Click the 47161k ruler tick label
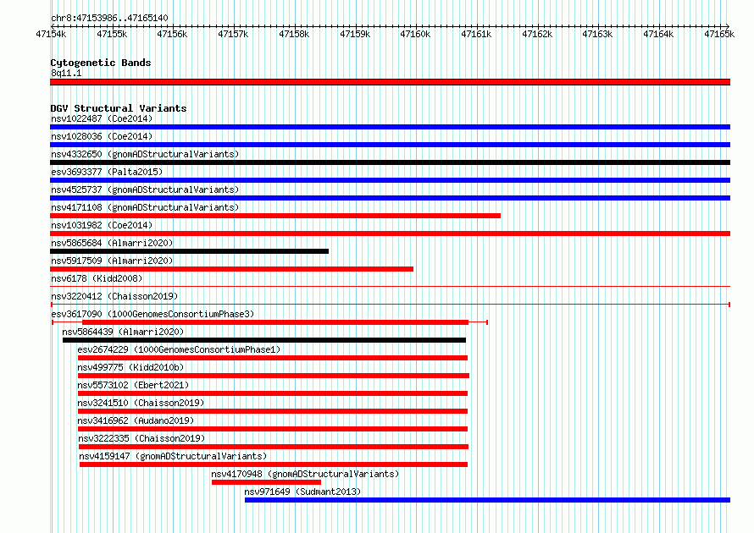 [476, 34]
